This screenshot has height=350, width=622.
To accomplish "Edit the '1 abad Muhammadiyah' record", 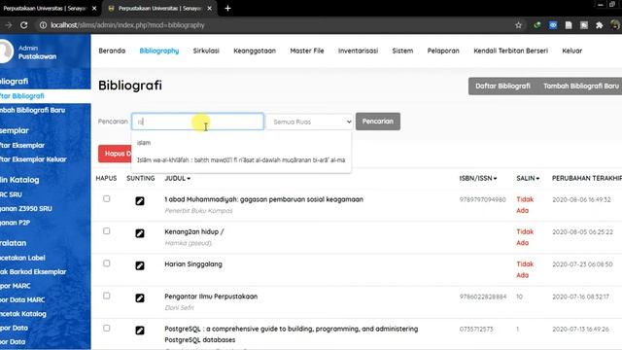I will 140,201.
